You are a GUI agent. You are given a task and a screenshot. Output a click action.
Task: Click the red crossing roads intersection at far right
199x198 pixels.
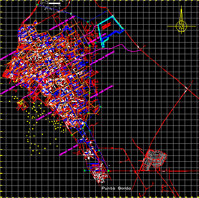click(187, 88)
